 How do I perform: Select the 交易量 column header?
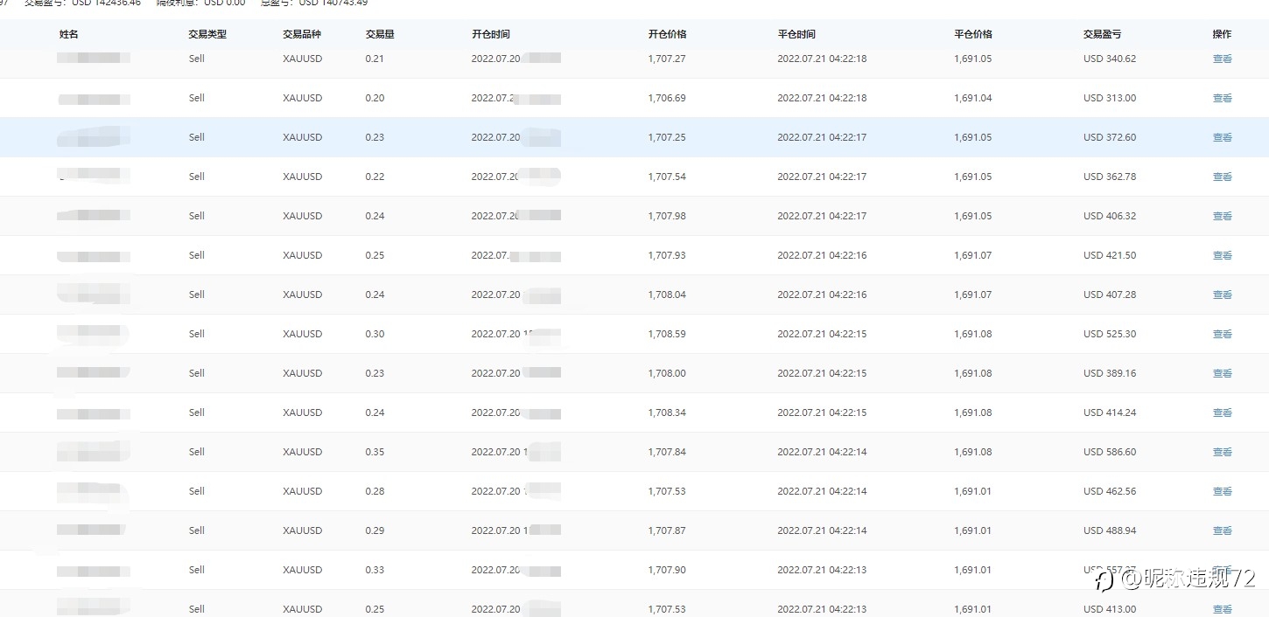pos(380,34)
